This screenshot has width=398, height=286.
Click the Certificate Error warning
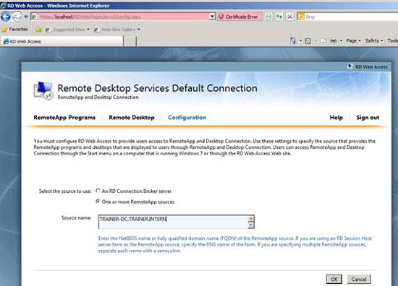(x=240, y=17)
